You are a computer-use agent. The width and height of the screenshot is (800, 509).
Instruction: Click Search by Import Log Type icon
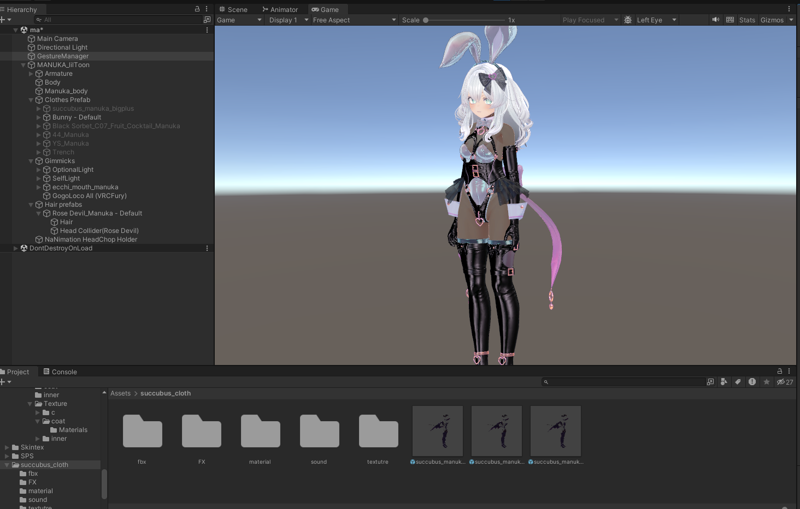[752, 382]
